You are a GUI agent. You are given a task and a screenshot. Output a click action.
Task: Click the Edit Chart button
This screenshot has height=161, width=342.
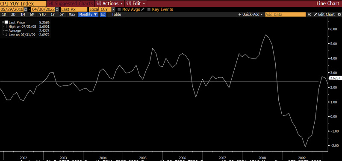pyautogui.click(x=324, y=15)
